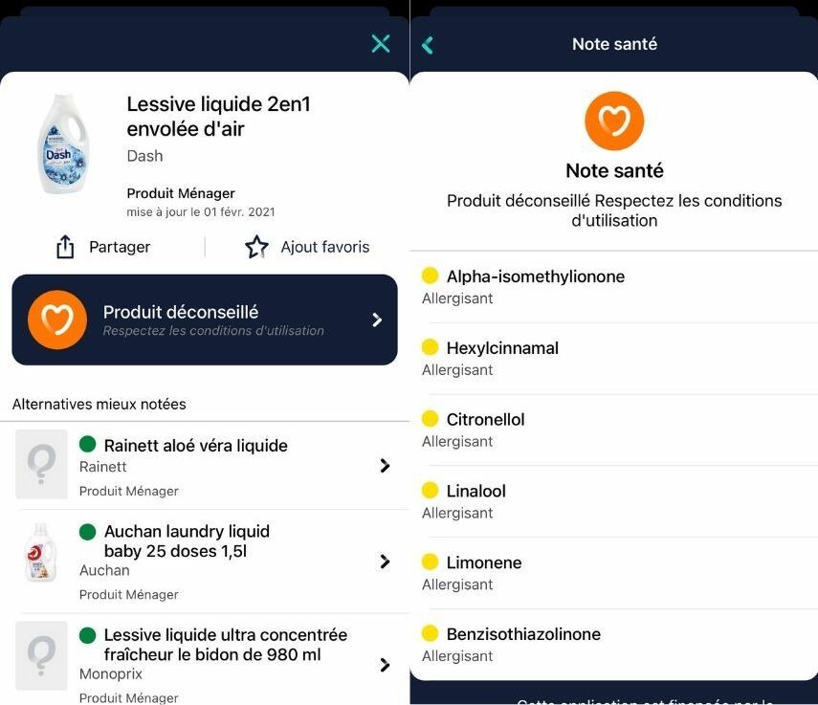Click the orange heart icon in Produit déconseillé banner
Image resolution: width=818 pixels, height=705 pixels.
(x=57, y=319)
